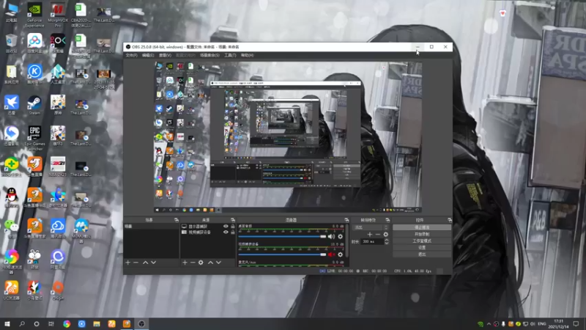Unmute the red muted speaker in mixer

click(x=332, y=254)
